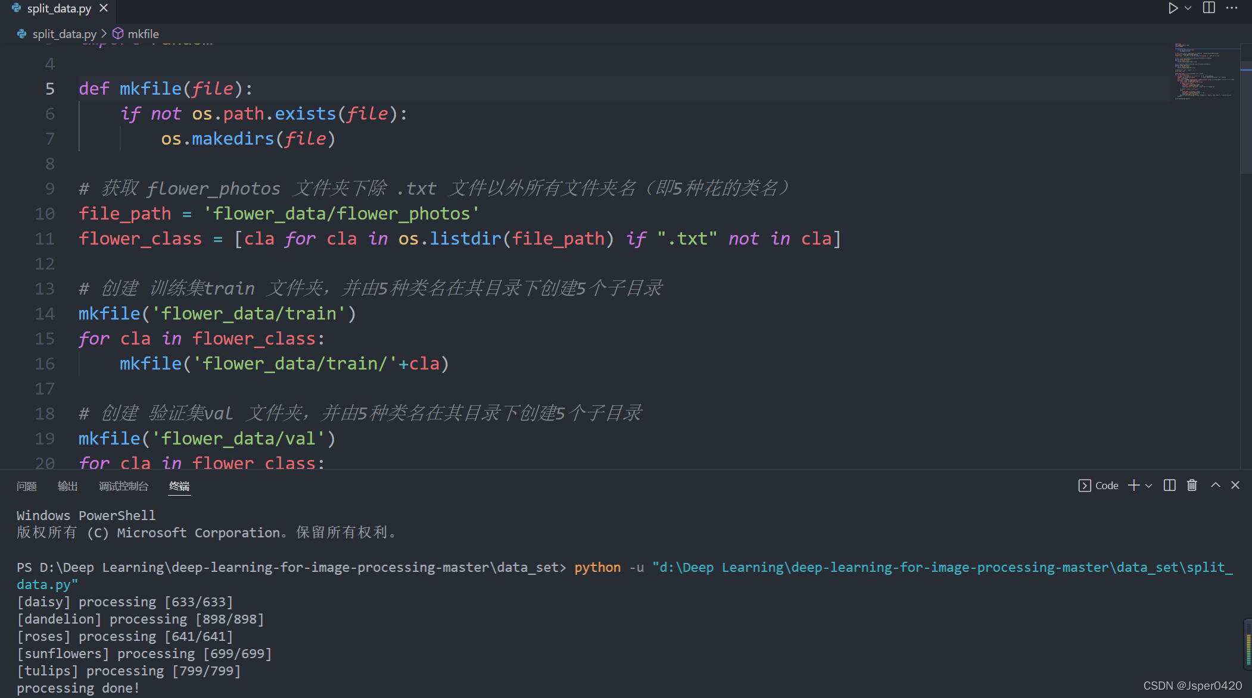The image size is (1252, 698).
Task: Close the split_data.py tab
Action: 104,8
